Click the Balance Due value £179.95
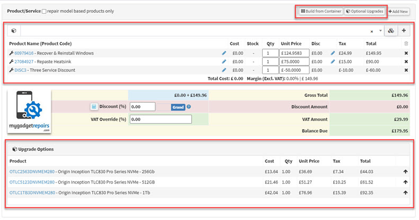 point(400,131)
